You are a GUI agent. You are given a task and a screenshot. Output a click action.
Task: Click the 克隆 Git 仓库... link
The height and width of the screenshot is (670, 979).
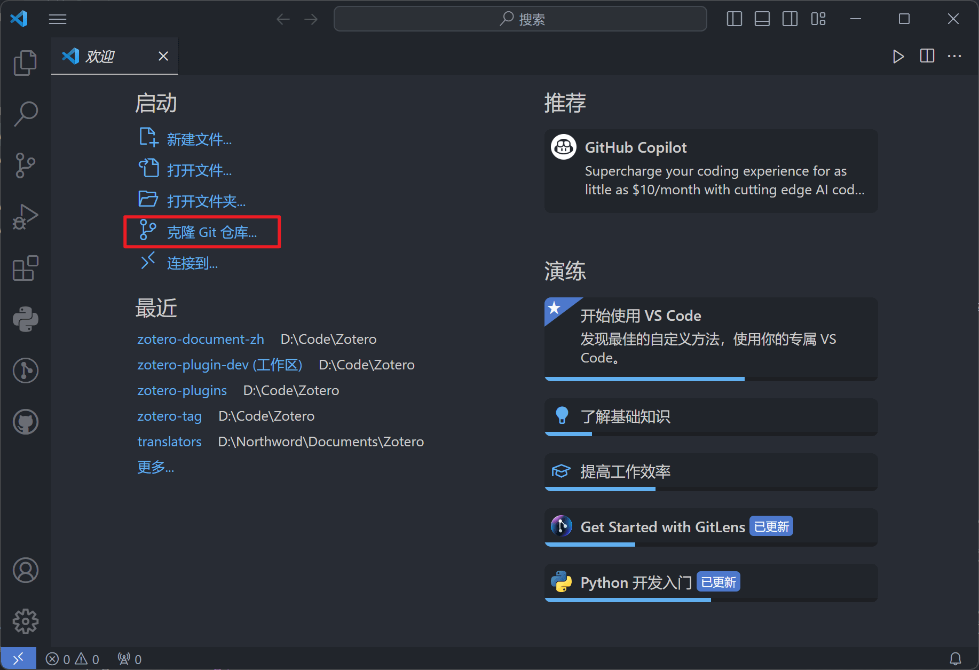pyautogui.click(x=212, y=232)
